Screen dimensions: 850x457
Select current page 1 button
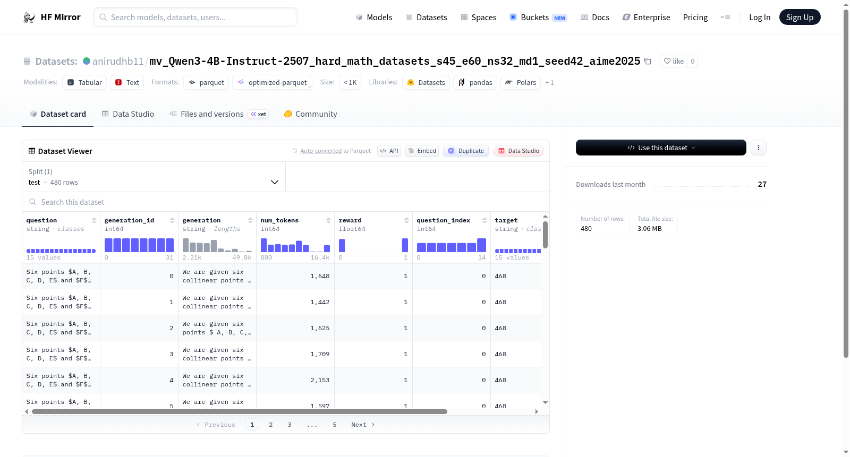point(252,425)
